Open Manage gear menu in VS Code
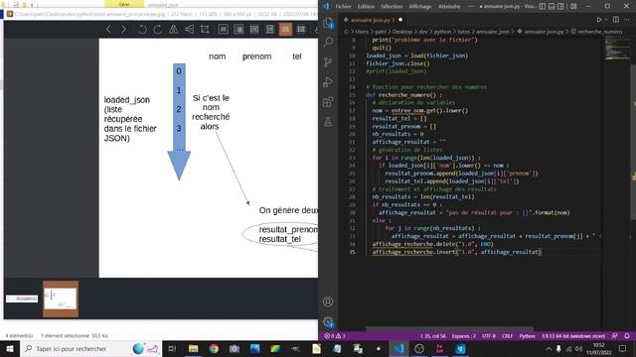 pos(328,322)
